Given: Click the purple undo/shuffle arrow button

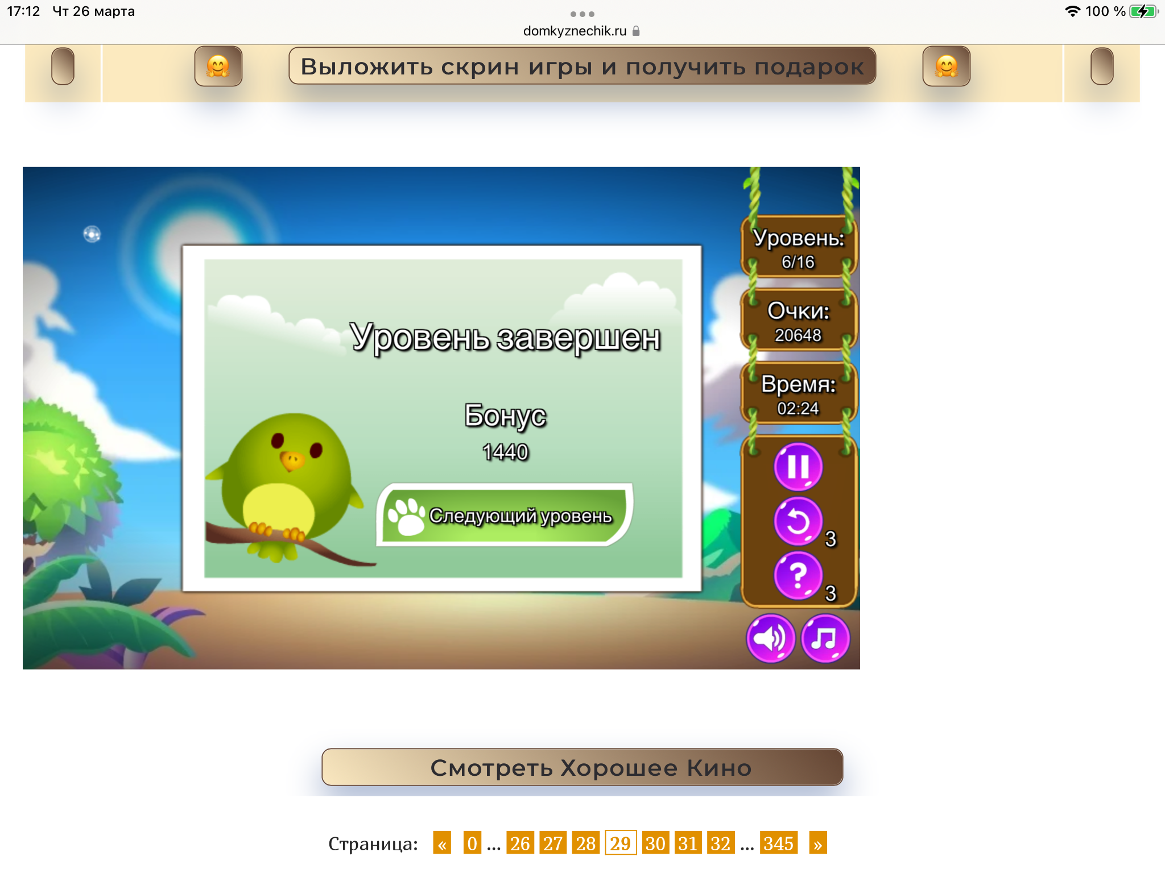Looking at the screenshot, I should coord(798,521).
